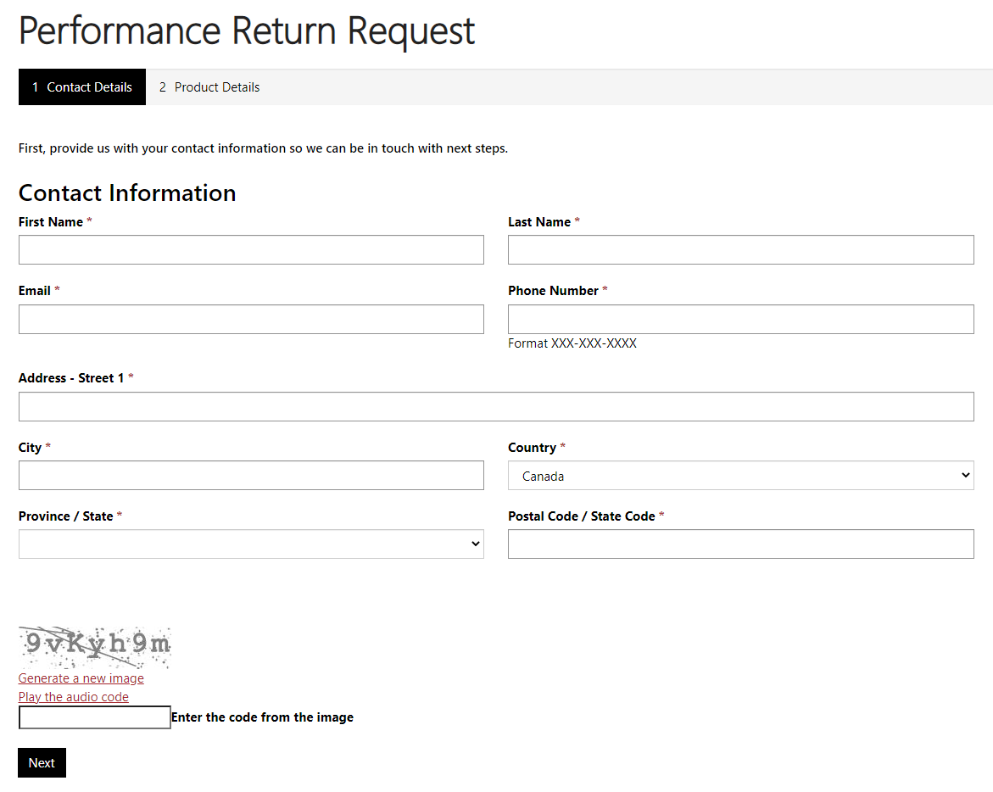Expand the Province / State dropdown
993x792 pixels.
click(x=251, y=544)
